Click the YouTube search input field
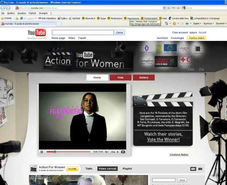Viewport: 227px width, 185px height. click(83, 33)
